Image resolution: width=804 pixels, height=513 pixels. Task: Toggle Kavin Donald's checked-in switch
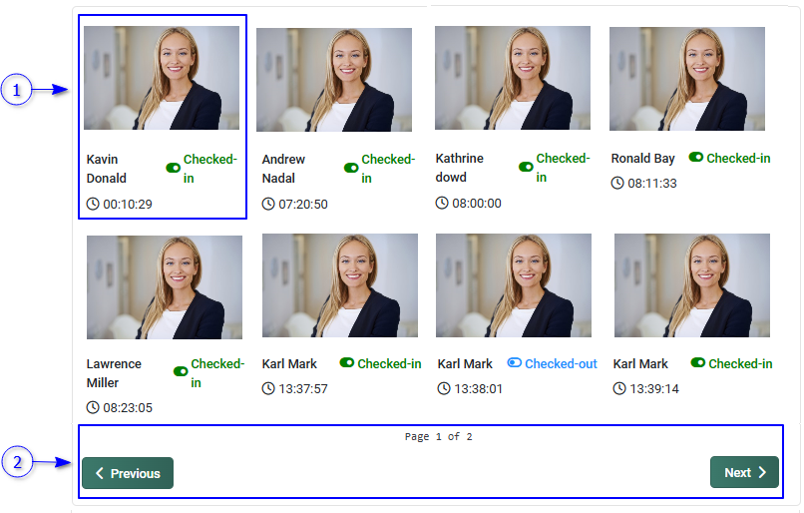[x=174, y=169]
